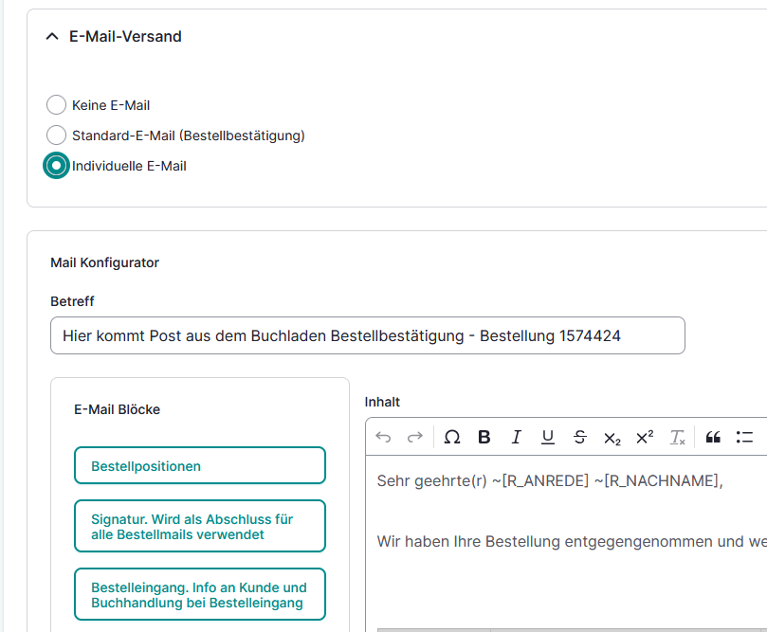Select the "Individuelle E-Mail" radio button

[x=57, y=166]
